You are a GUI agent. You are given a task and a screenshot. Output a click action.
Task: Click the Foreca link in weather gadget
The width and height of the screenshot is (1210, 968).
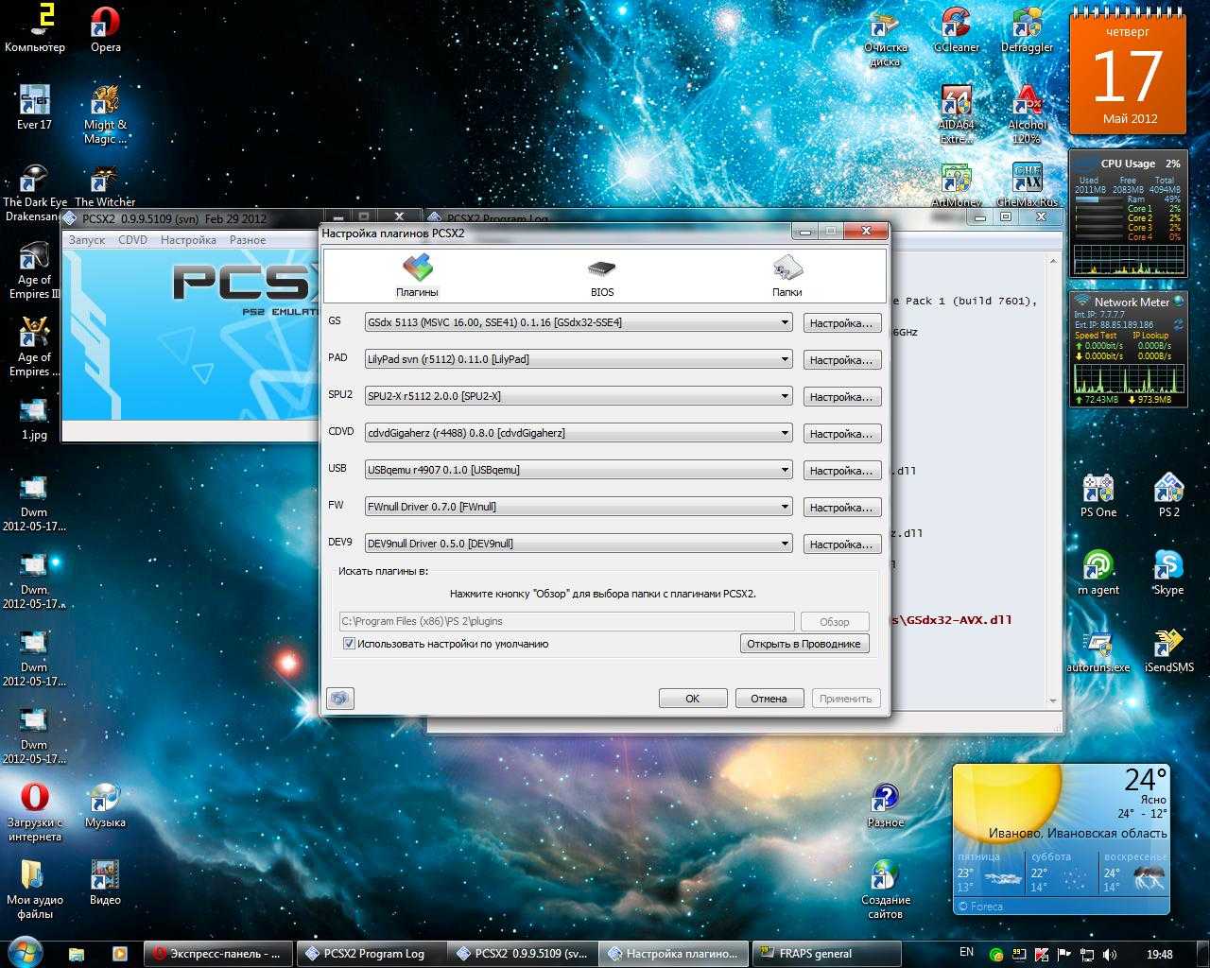pos(980,906)
